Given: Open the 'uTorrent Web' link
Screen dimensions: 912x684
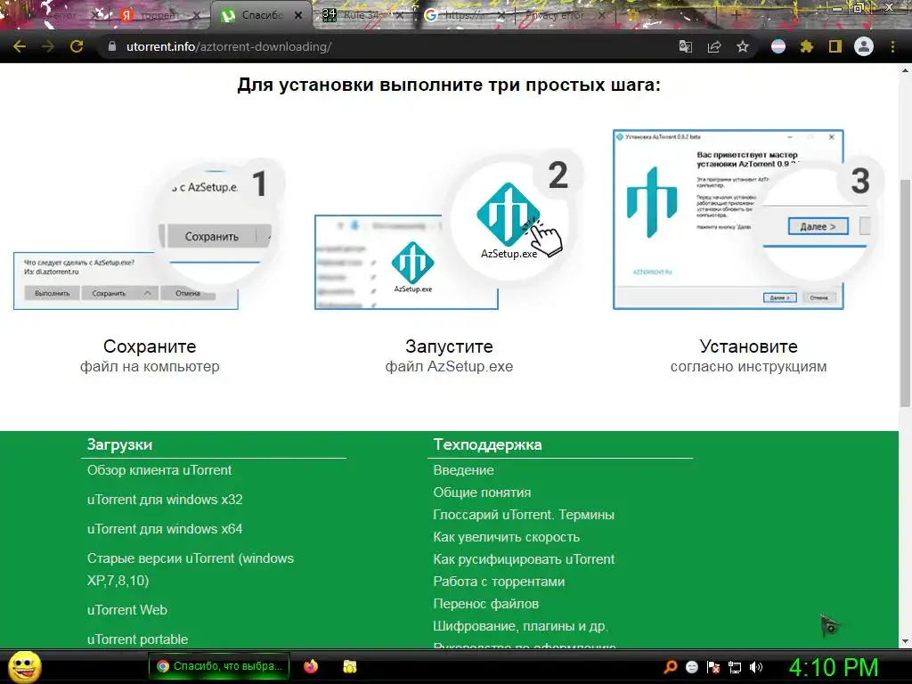Looking at the screenshot, I should tap(126, 610).
